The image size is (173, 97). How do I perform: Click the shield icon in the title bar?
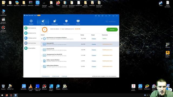[x=102, y=16]
